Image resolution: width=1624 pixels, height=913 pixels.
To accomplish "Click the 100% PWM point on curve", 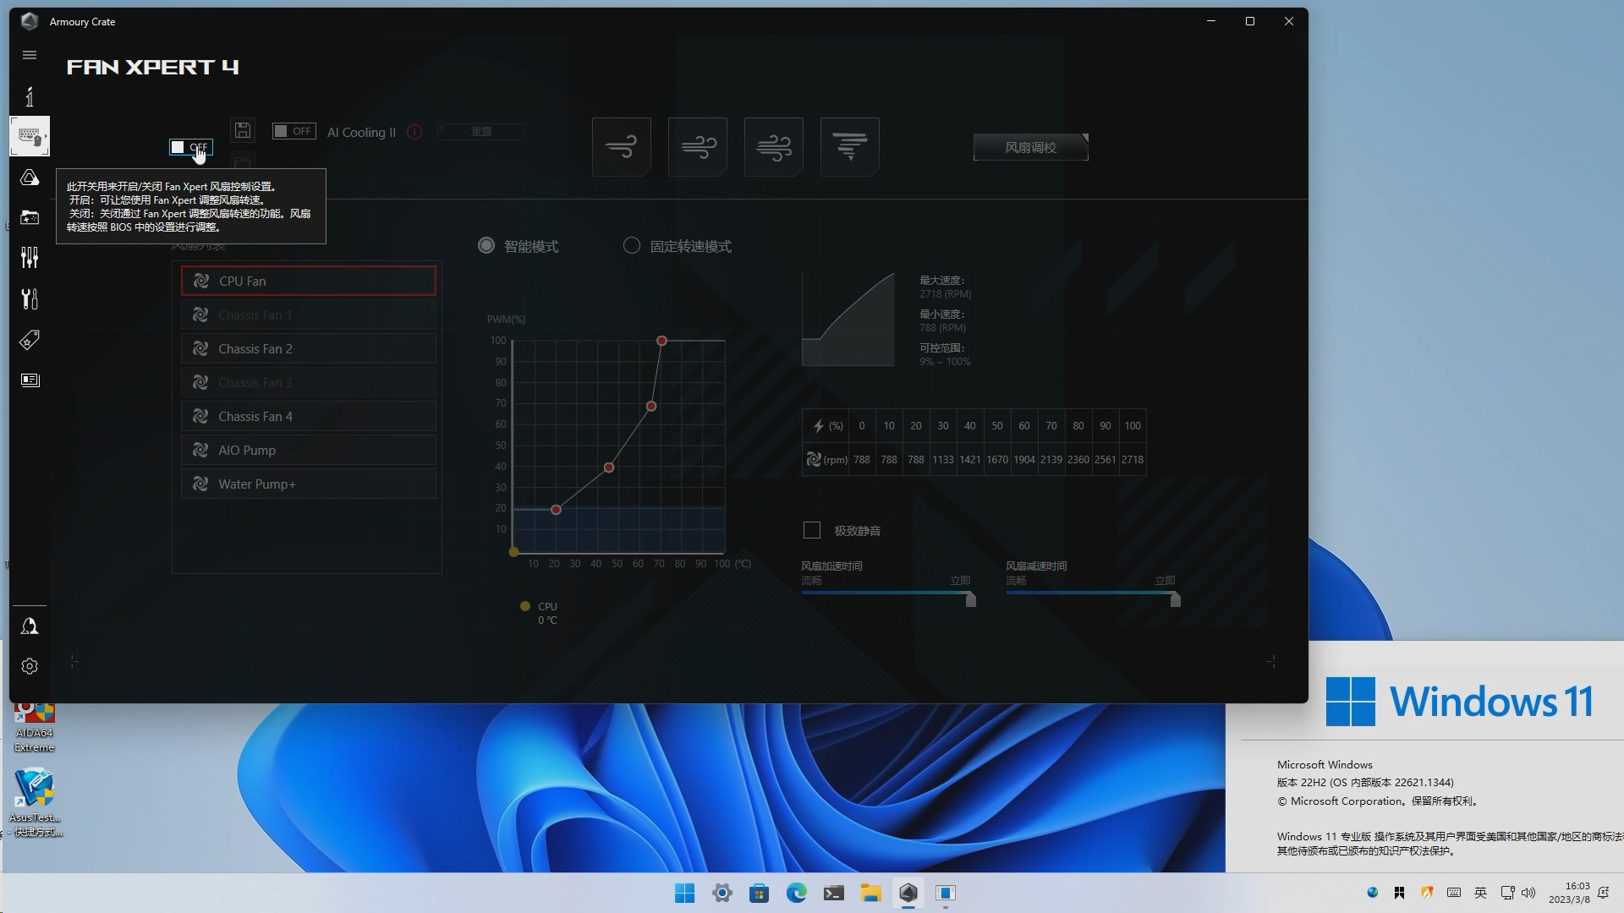I will tap(662, 341).
